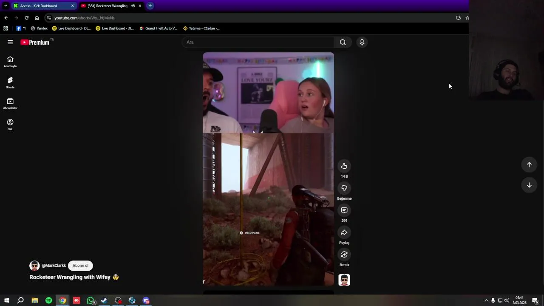The height and width of the screenshot is (306, 544).
Task: Open WhatsApp from taskbar
Action: click(x=91, y=300)
